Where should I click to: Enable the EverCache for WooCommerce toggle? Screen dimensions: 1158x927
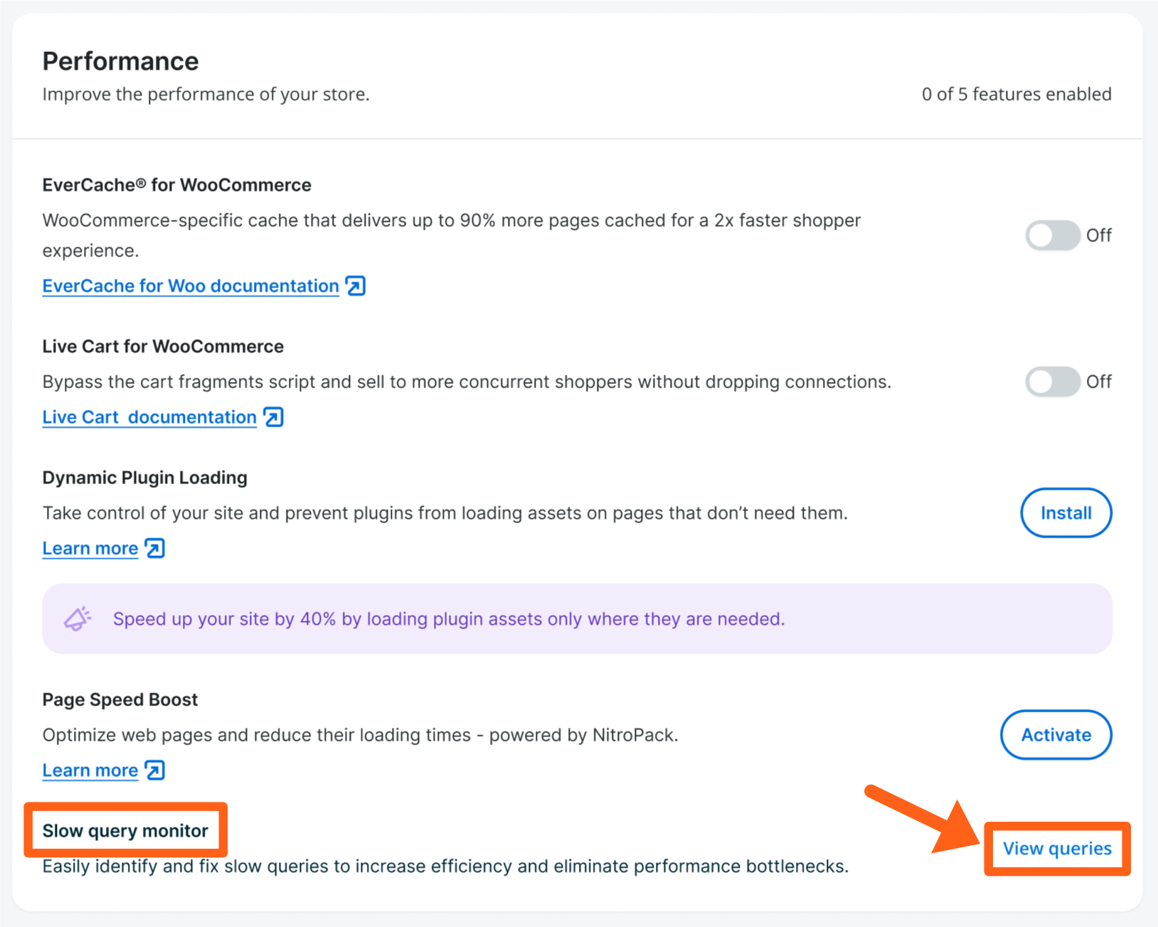tap(1052, 235)
